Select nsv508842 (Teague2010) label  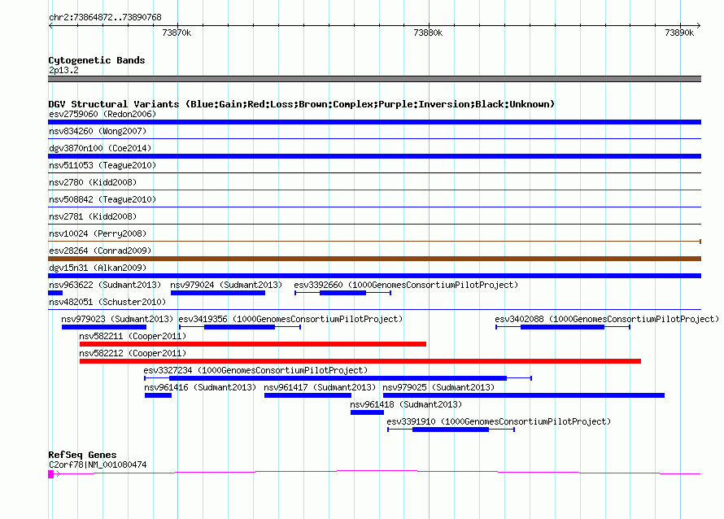(102, 199)
